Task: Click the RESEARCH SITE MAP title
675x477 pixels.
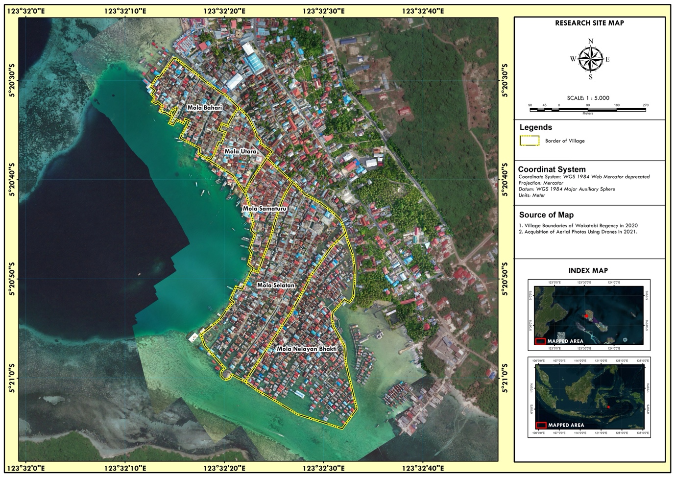Action: click(x=589, y=23)
